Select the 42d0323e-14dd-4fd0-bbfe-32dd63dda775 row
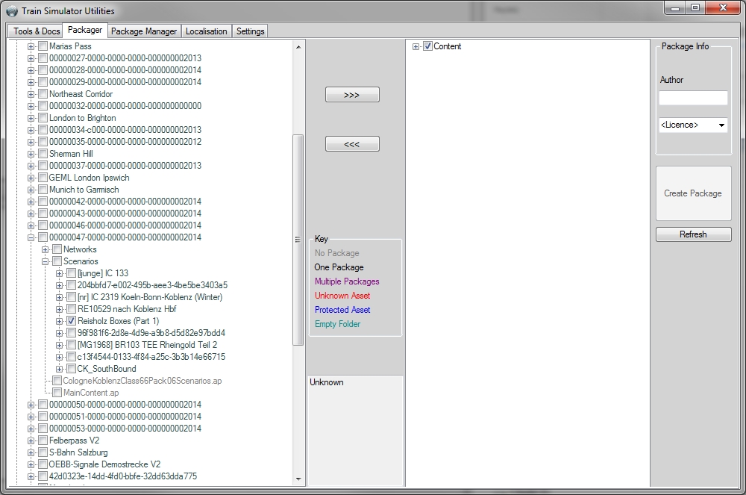This screenshot has width=746, height=495. [x=123, y=476]
